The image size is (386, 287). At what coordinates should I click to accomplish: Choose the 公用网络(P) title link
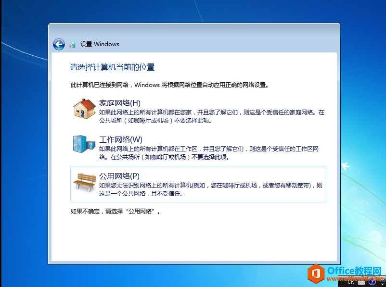[119, 176]
